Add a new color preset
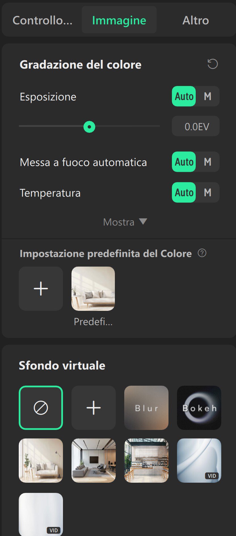This screenshot has height=536, width=236. [x=41, y=288]
